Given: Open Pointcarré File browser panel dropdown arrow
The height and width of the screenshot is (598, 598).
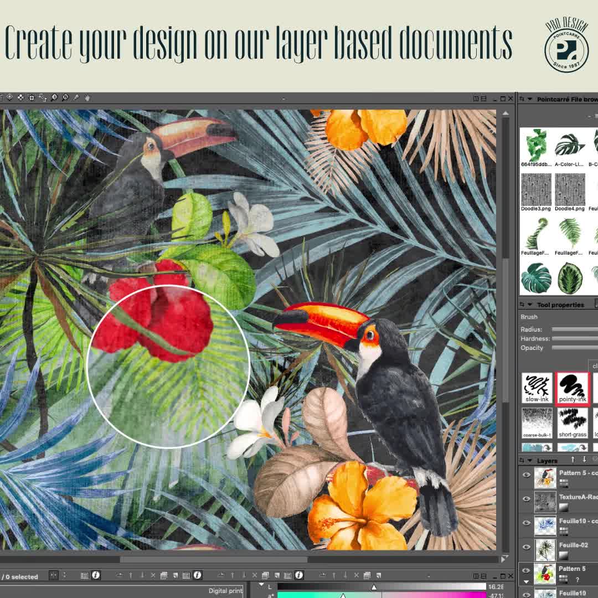Looking at the screenshot, I should [530, 99].
